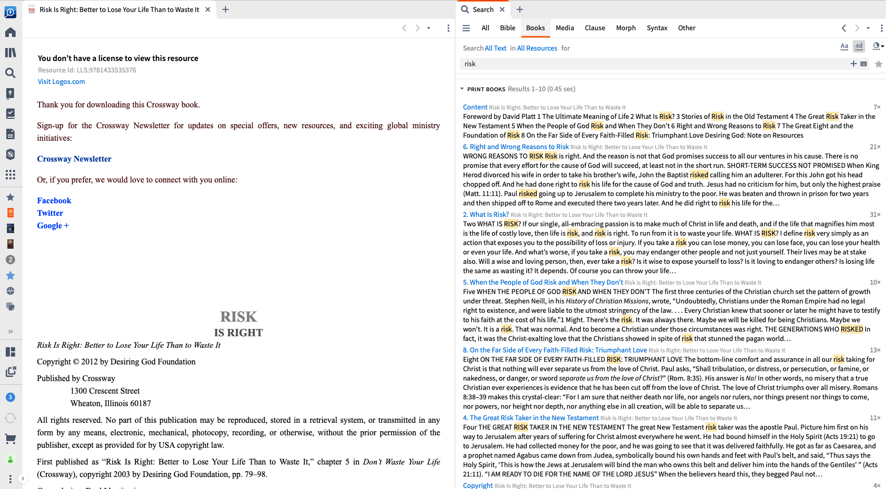
Task: Add a new tab beside the Search tab
Action: click(520, 9)
